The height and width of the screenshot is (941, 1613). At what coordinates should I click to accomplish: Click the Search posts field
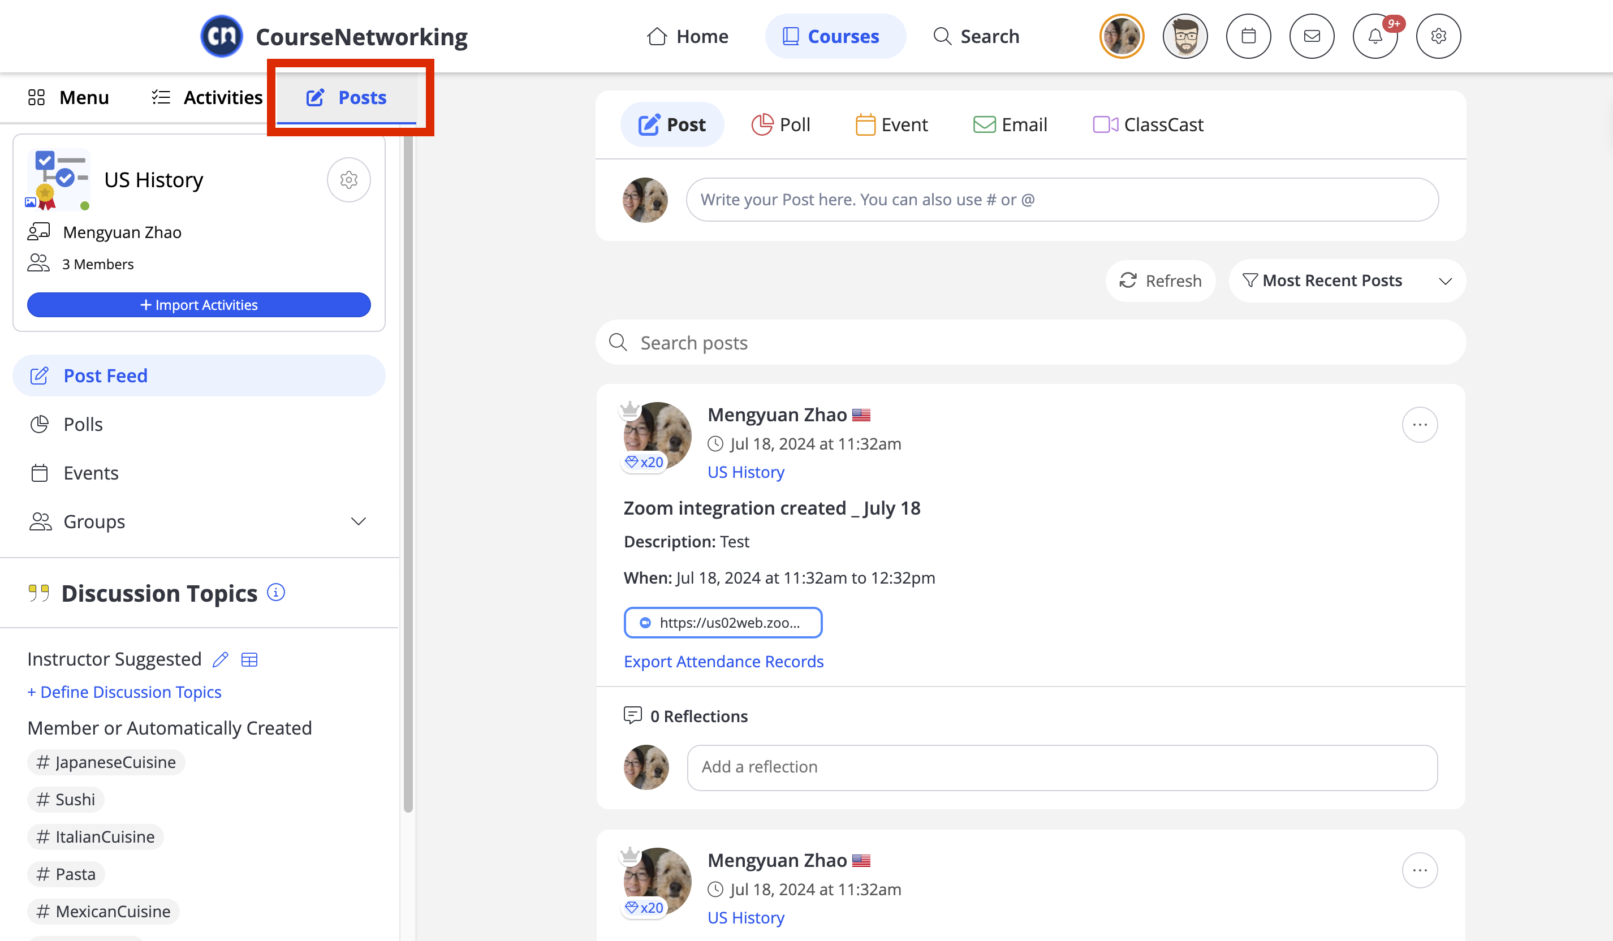point(1030,343)
